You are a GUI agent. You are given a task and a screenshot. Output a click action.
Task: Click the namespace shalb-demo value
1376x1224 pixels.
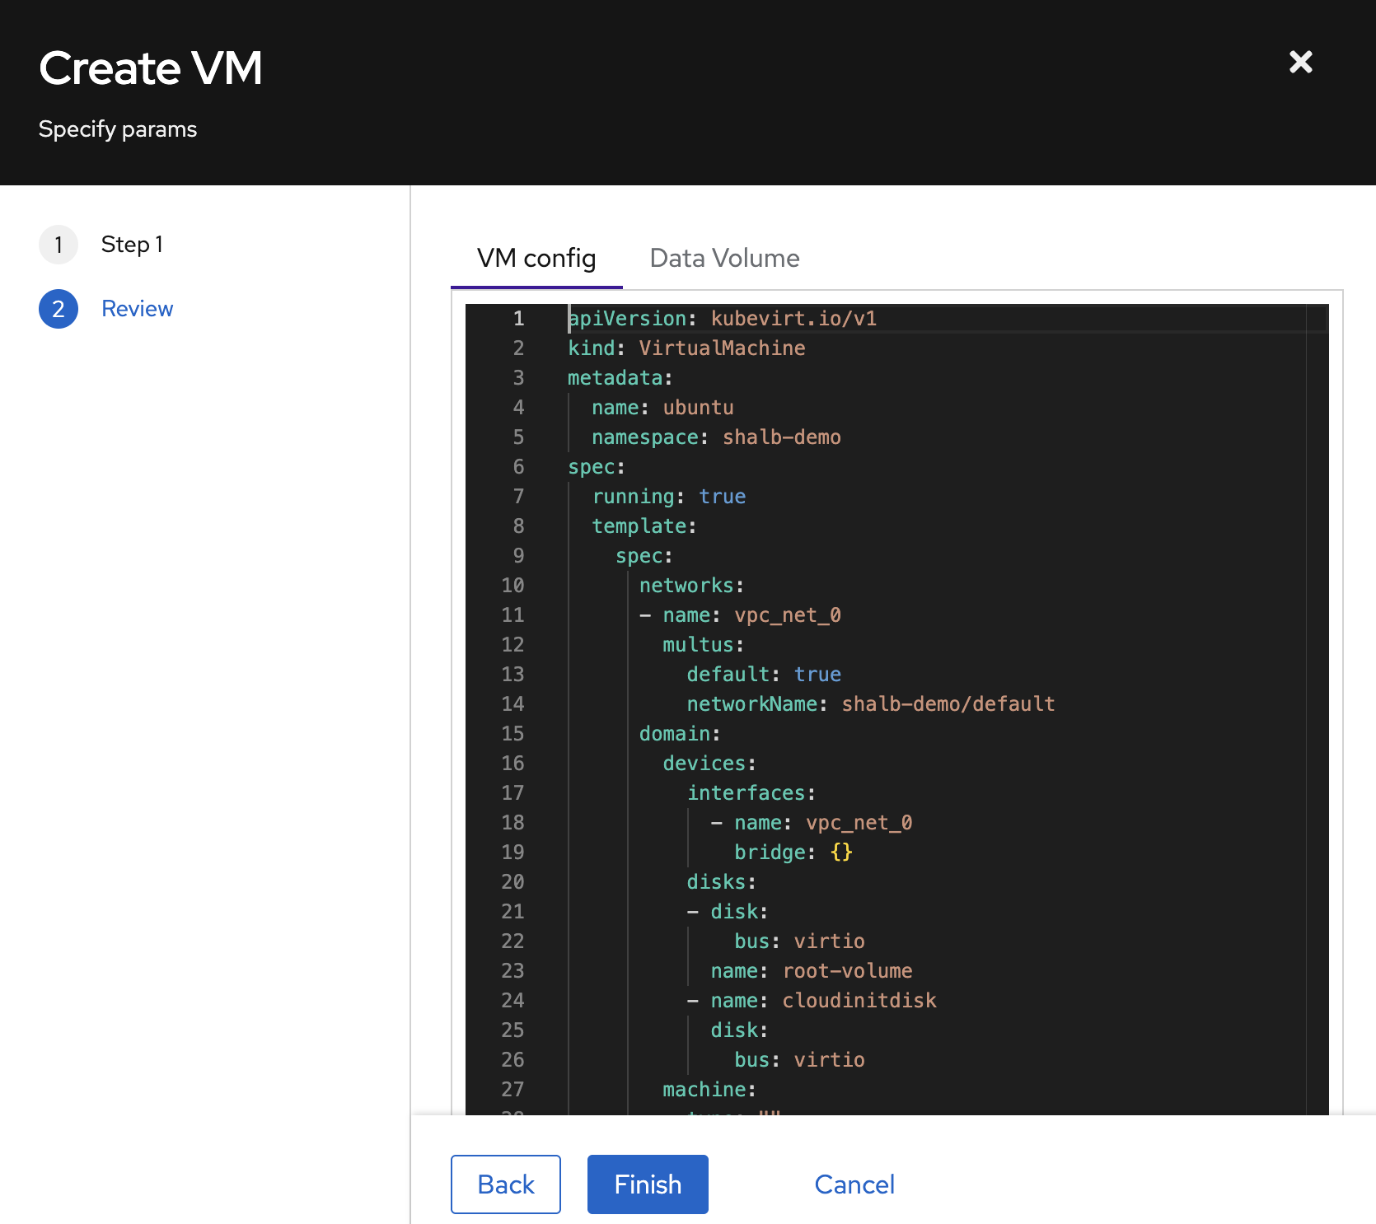coord(781,437)
